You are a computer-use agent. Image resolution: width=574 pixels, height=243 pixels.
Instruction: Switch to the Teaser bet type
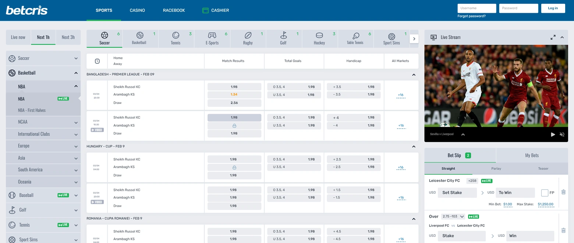tap(543, 168)
